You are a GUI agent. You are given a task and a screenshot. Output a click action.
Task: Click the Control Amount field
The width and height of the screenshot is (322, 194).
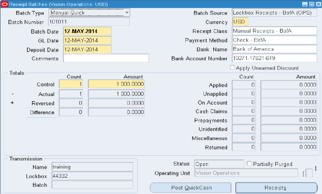click(117, 84)
